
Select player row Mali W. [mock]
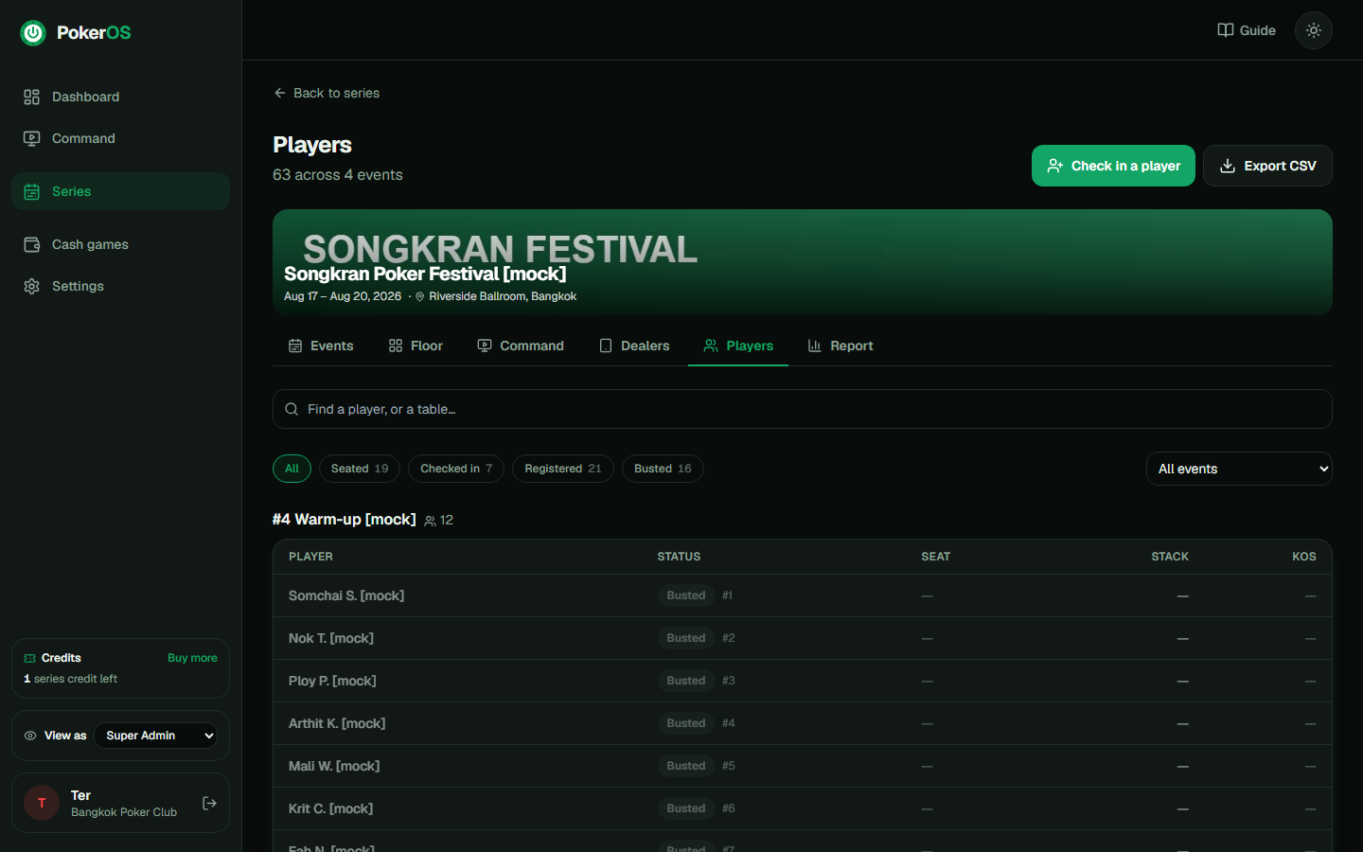[x=803, y=766]
